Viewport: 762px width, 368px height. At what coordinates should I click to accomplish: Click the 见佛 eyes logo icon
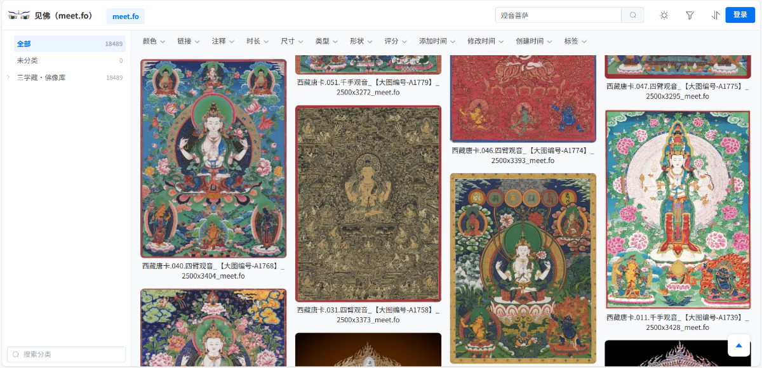point(19,15)
